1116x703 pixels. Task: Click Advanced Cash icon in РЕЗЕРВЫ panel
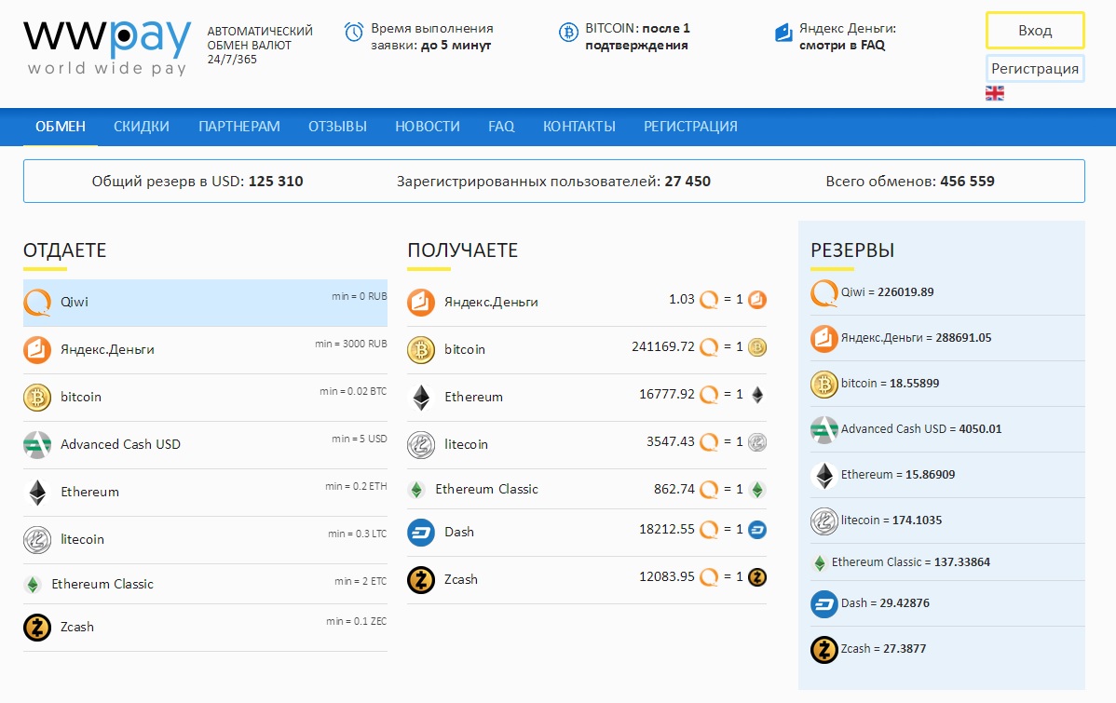[824, 430]
